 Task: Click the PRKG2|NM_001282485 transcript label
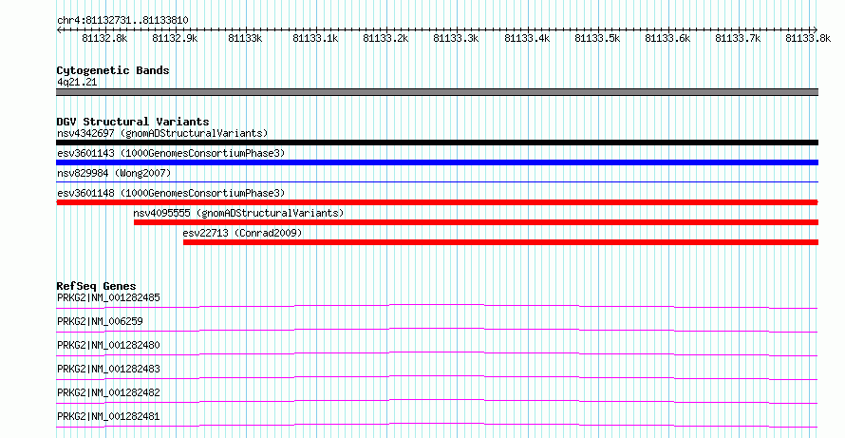(108, 297)
